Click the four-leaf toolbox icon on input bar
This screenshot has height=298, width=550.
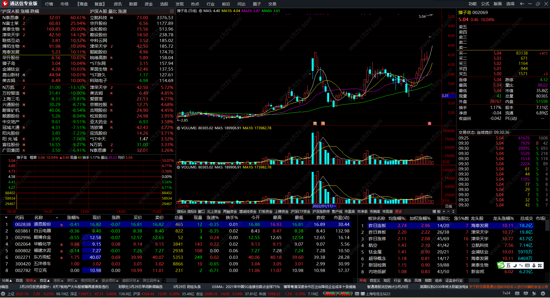540,265
